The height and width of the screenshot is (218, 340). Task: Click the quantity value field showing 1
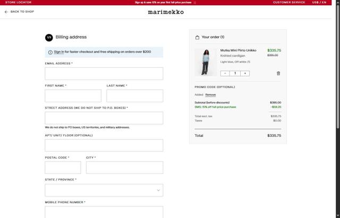point(235,73)
